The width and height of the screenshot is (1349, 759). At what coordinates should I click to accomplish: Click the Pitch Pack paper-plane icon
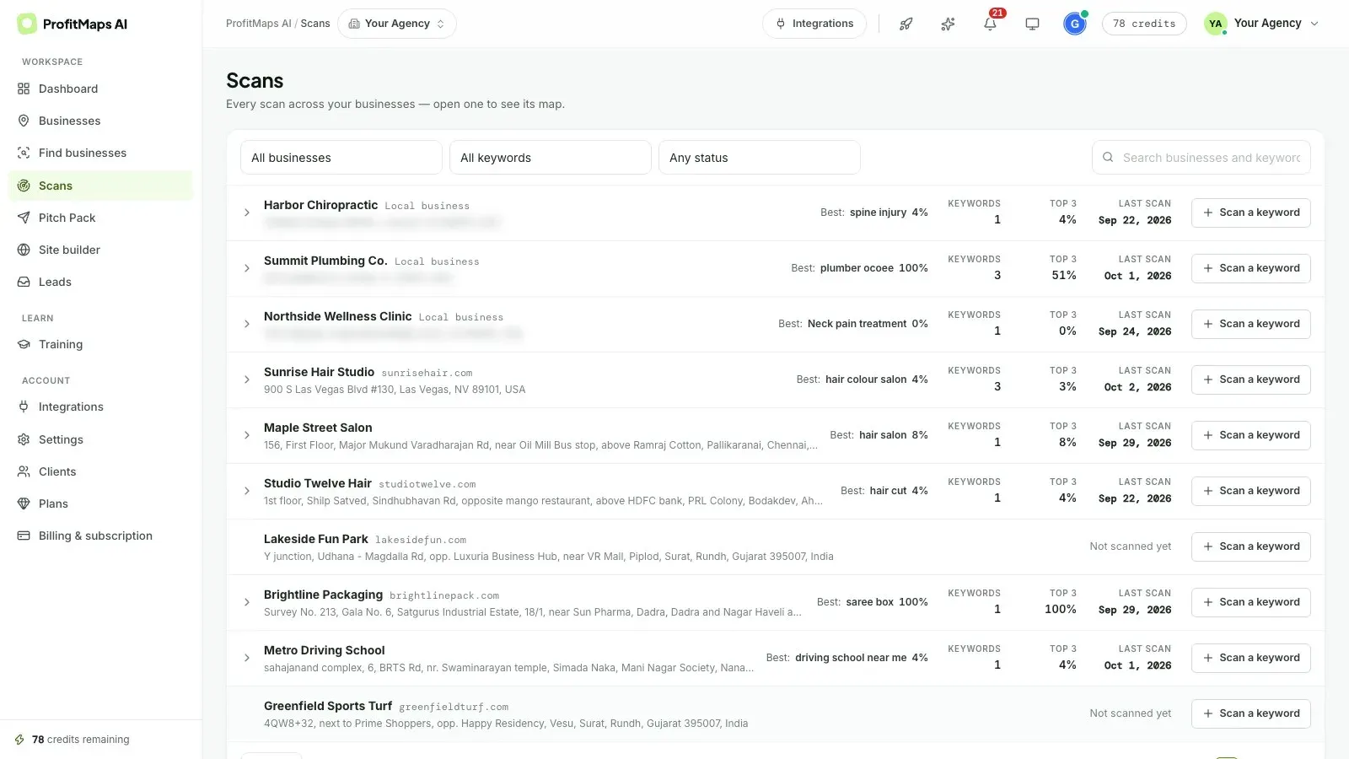tap(24, 218)
